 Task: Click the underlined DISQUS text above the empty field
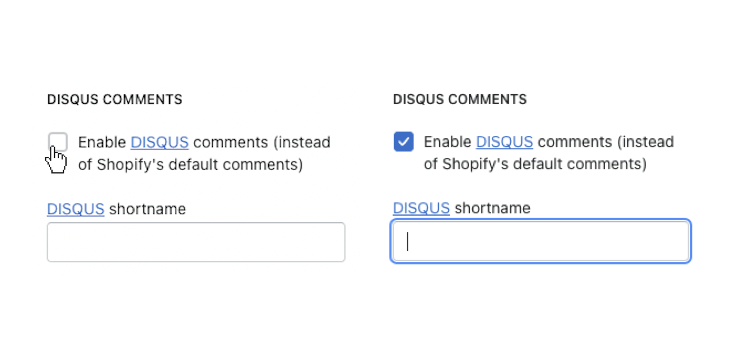coord(75,209)
